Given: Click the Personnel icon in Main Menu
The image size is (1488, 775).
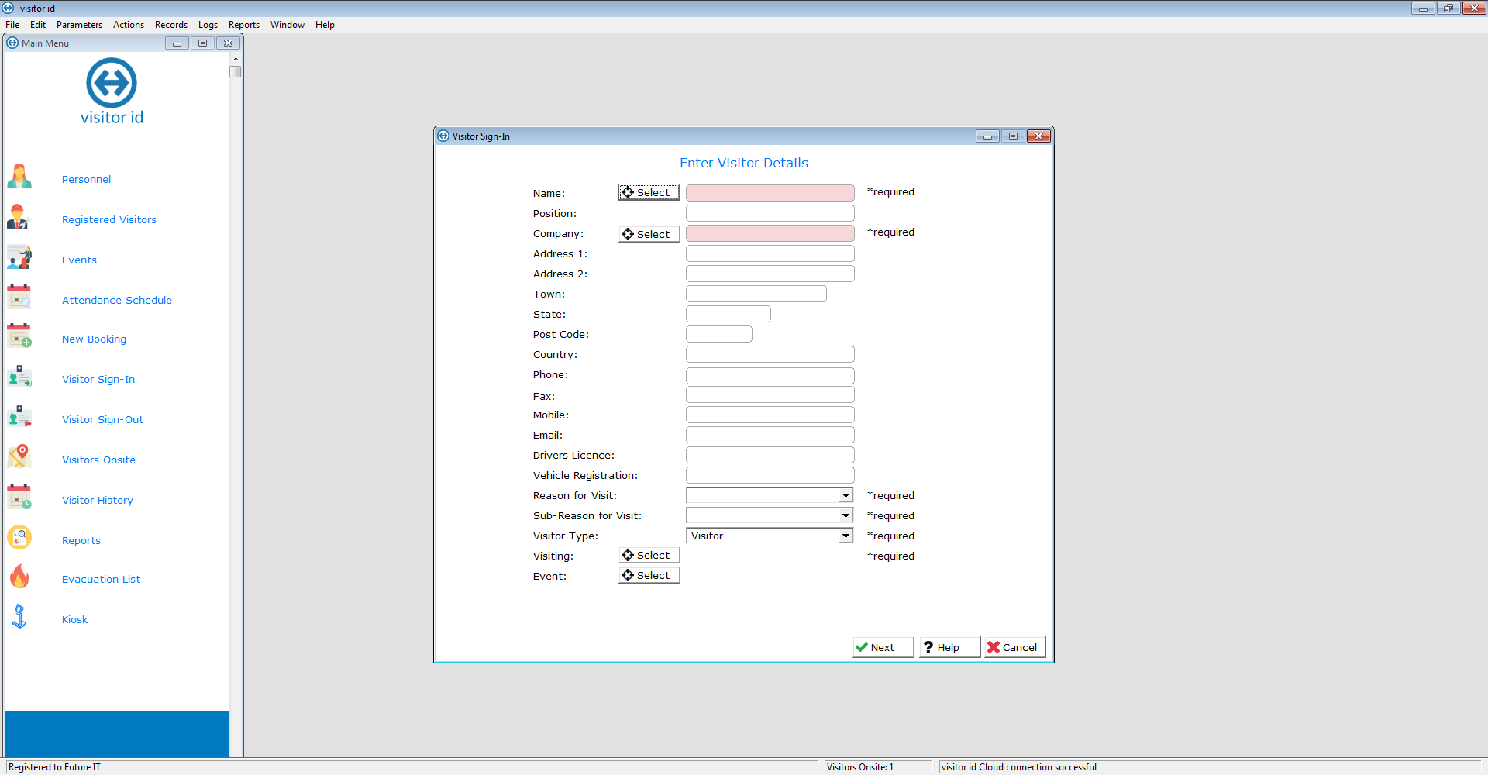Looking at the screenshot, I should pos(19,177).
